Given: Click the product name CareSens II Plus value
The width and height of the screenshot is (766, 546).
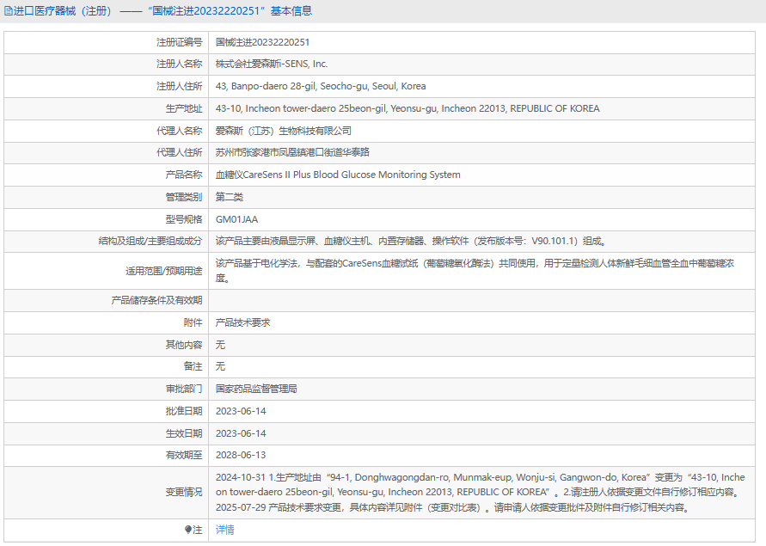Looking at the screenshot, I should [338, 175].
